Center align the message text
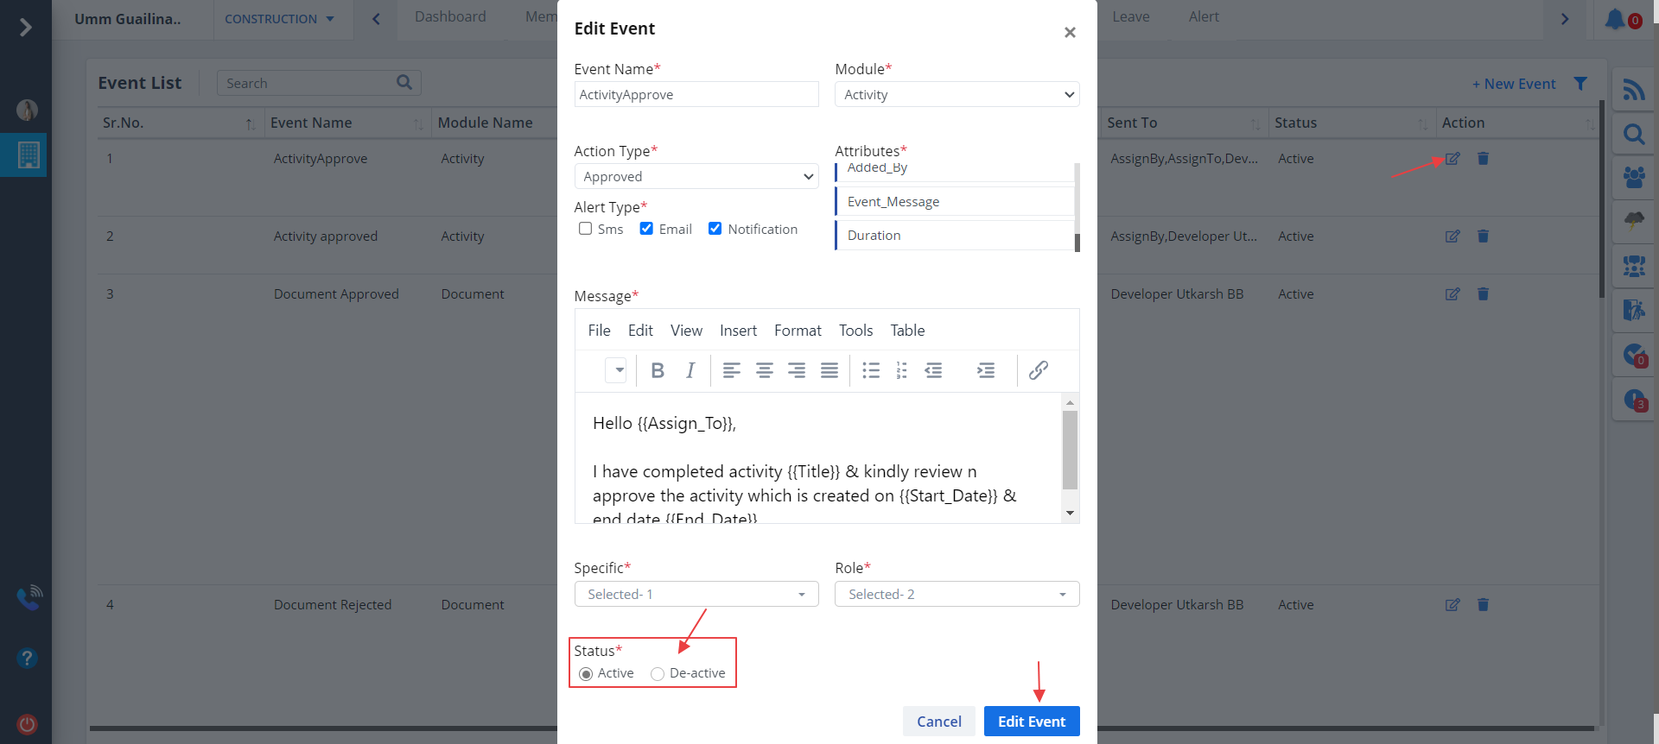Screen dimensions: 1659x744 pos(764,370)
